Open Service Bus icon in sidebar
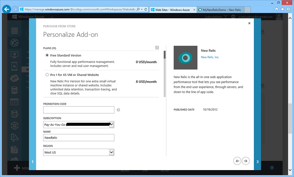294x177 pixels. pos(15,138)
